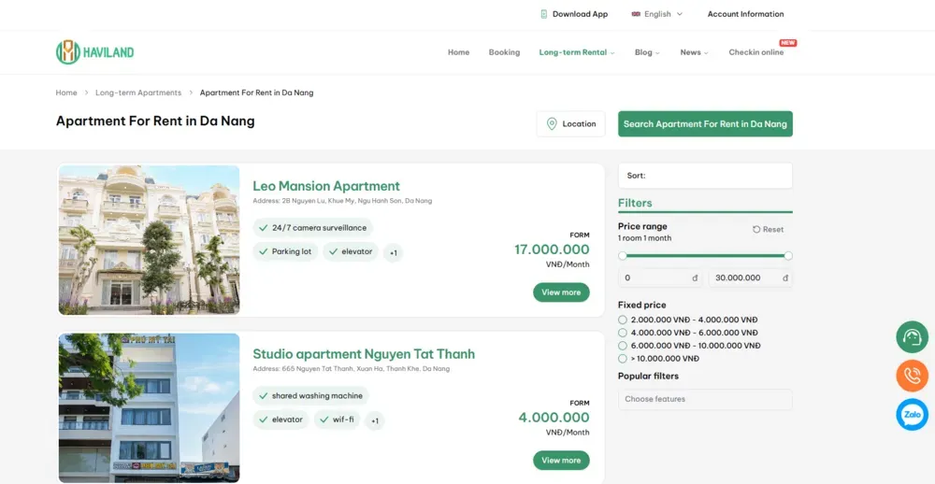The height and width of the screenshot is (484, 935).
Task: Click the maximum price input showing 30.000.000
Action: tap(751, 278)
